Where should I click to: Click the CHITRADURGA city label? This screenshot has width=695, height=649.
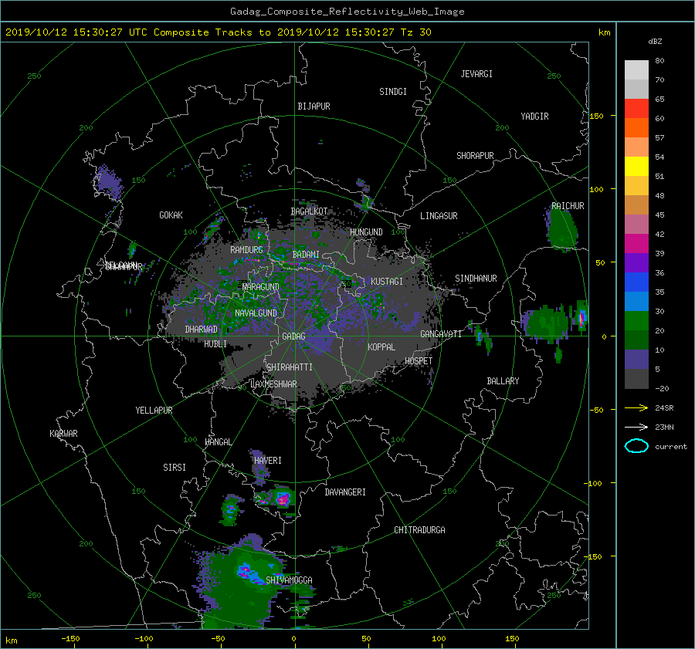pos(420,530)
